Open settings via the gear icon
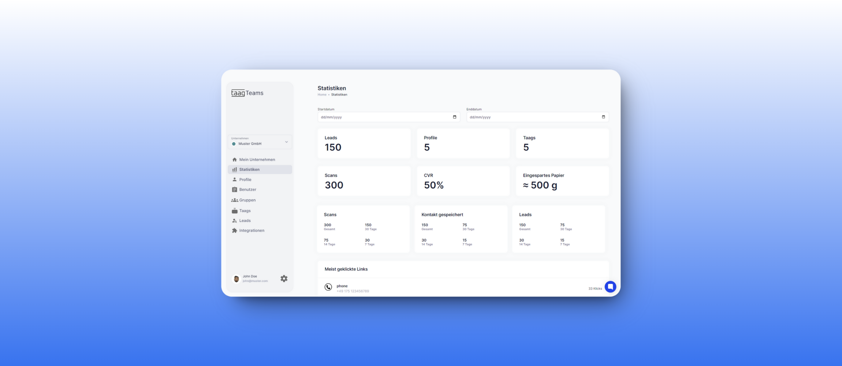 click(284, 279)
